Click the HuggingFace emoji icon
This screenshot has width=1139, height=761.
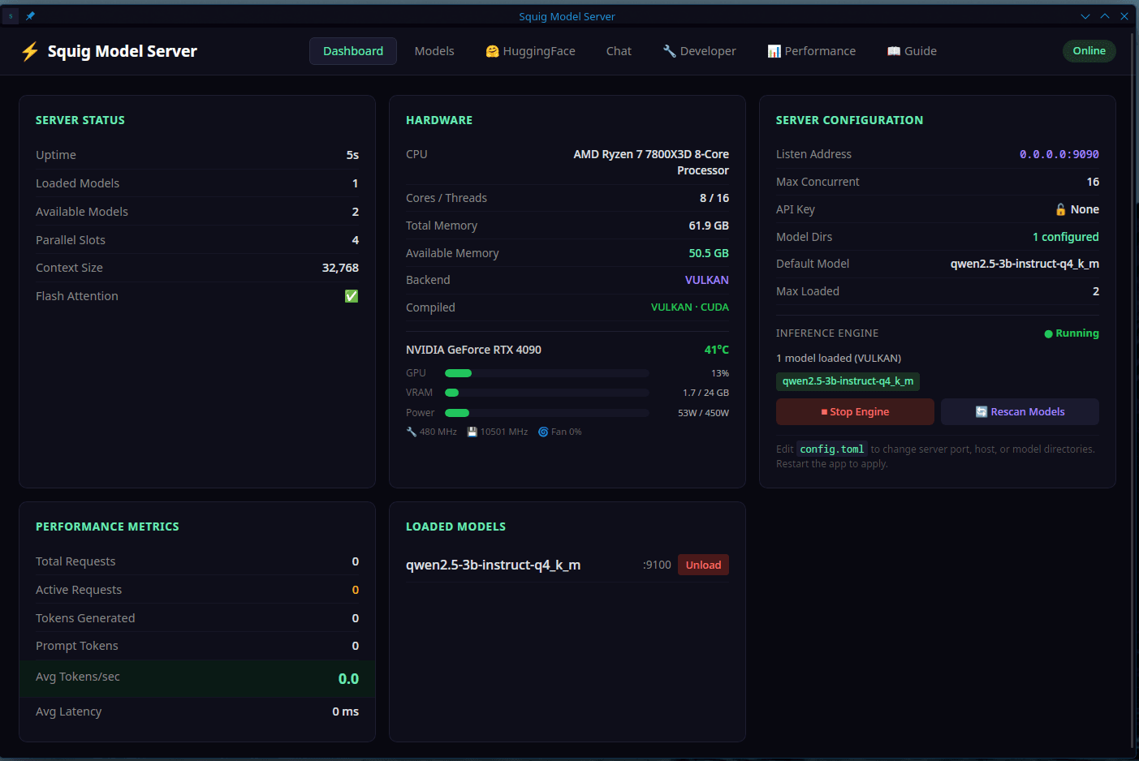(x=492, y=51)
